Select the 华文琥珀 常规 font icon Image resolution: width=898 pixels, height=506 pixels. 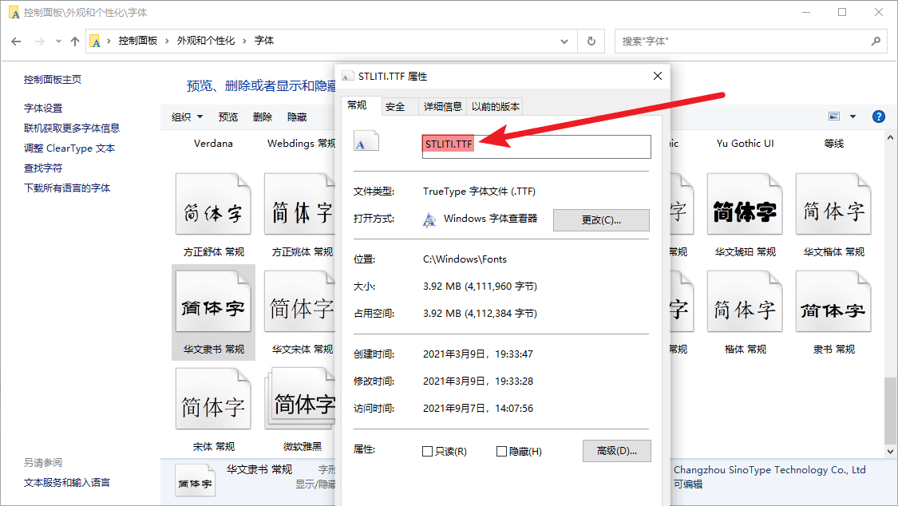pyautogui.click(x=744, y=212)
